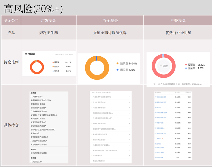Viewport: 212px width, 167px height.
Task: Expand the 南方天天利货币A row arrow
Action: [129, 161]
